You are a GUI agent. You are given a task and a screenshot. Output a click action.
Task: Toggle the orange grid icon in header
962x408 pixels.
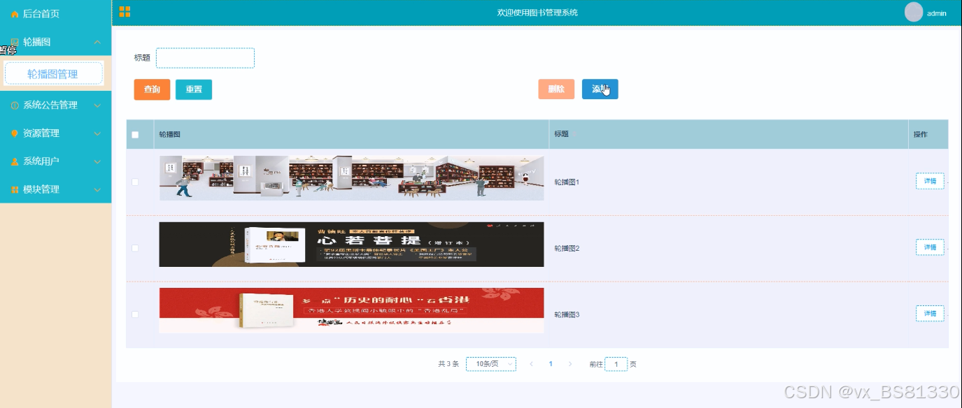(125, 11)
